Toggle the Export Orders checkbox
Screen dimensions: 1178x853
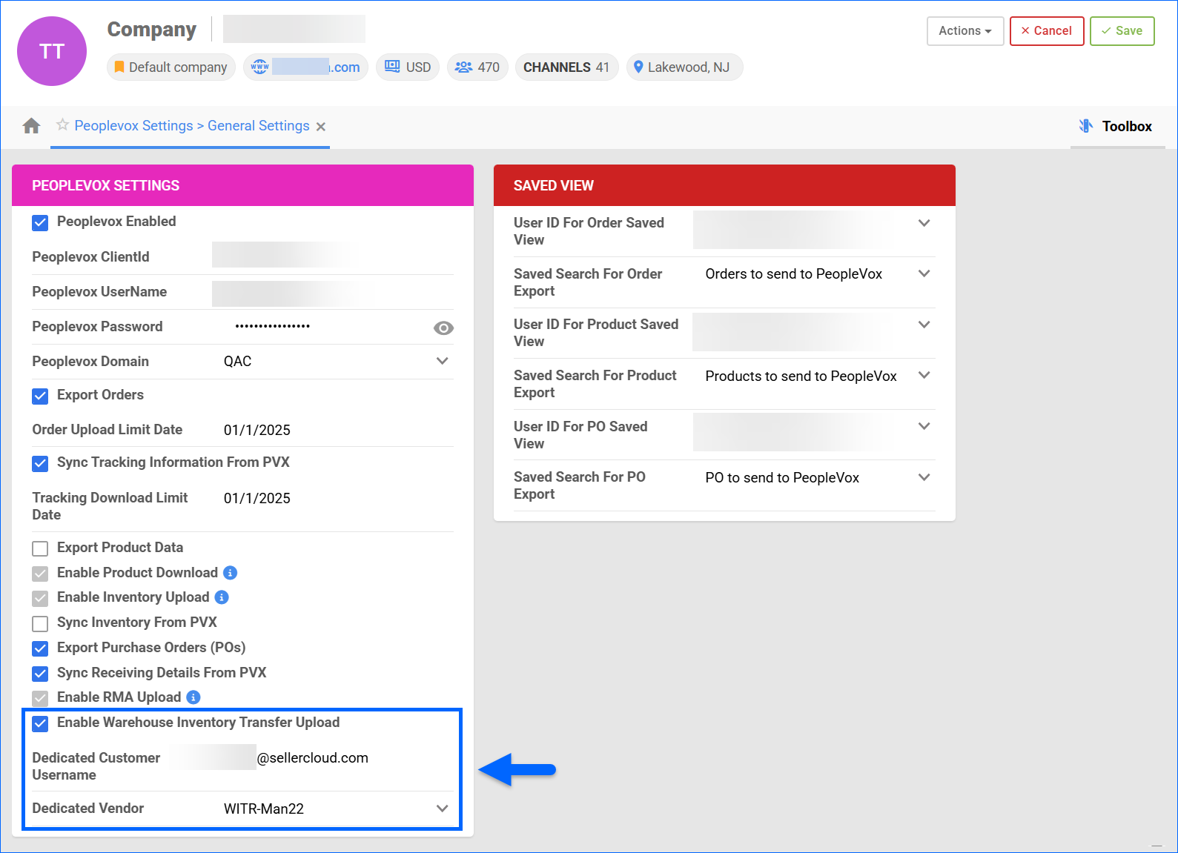(40, 396)
